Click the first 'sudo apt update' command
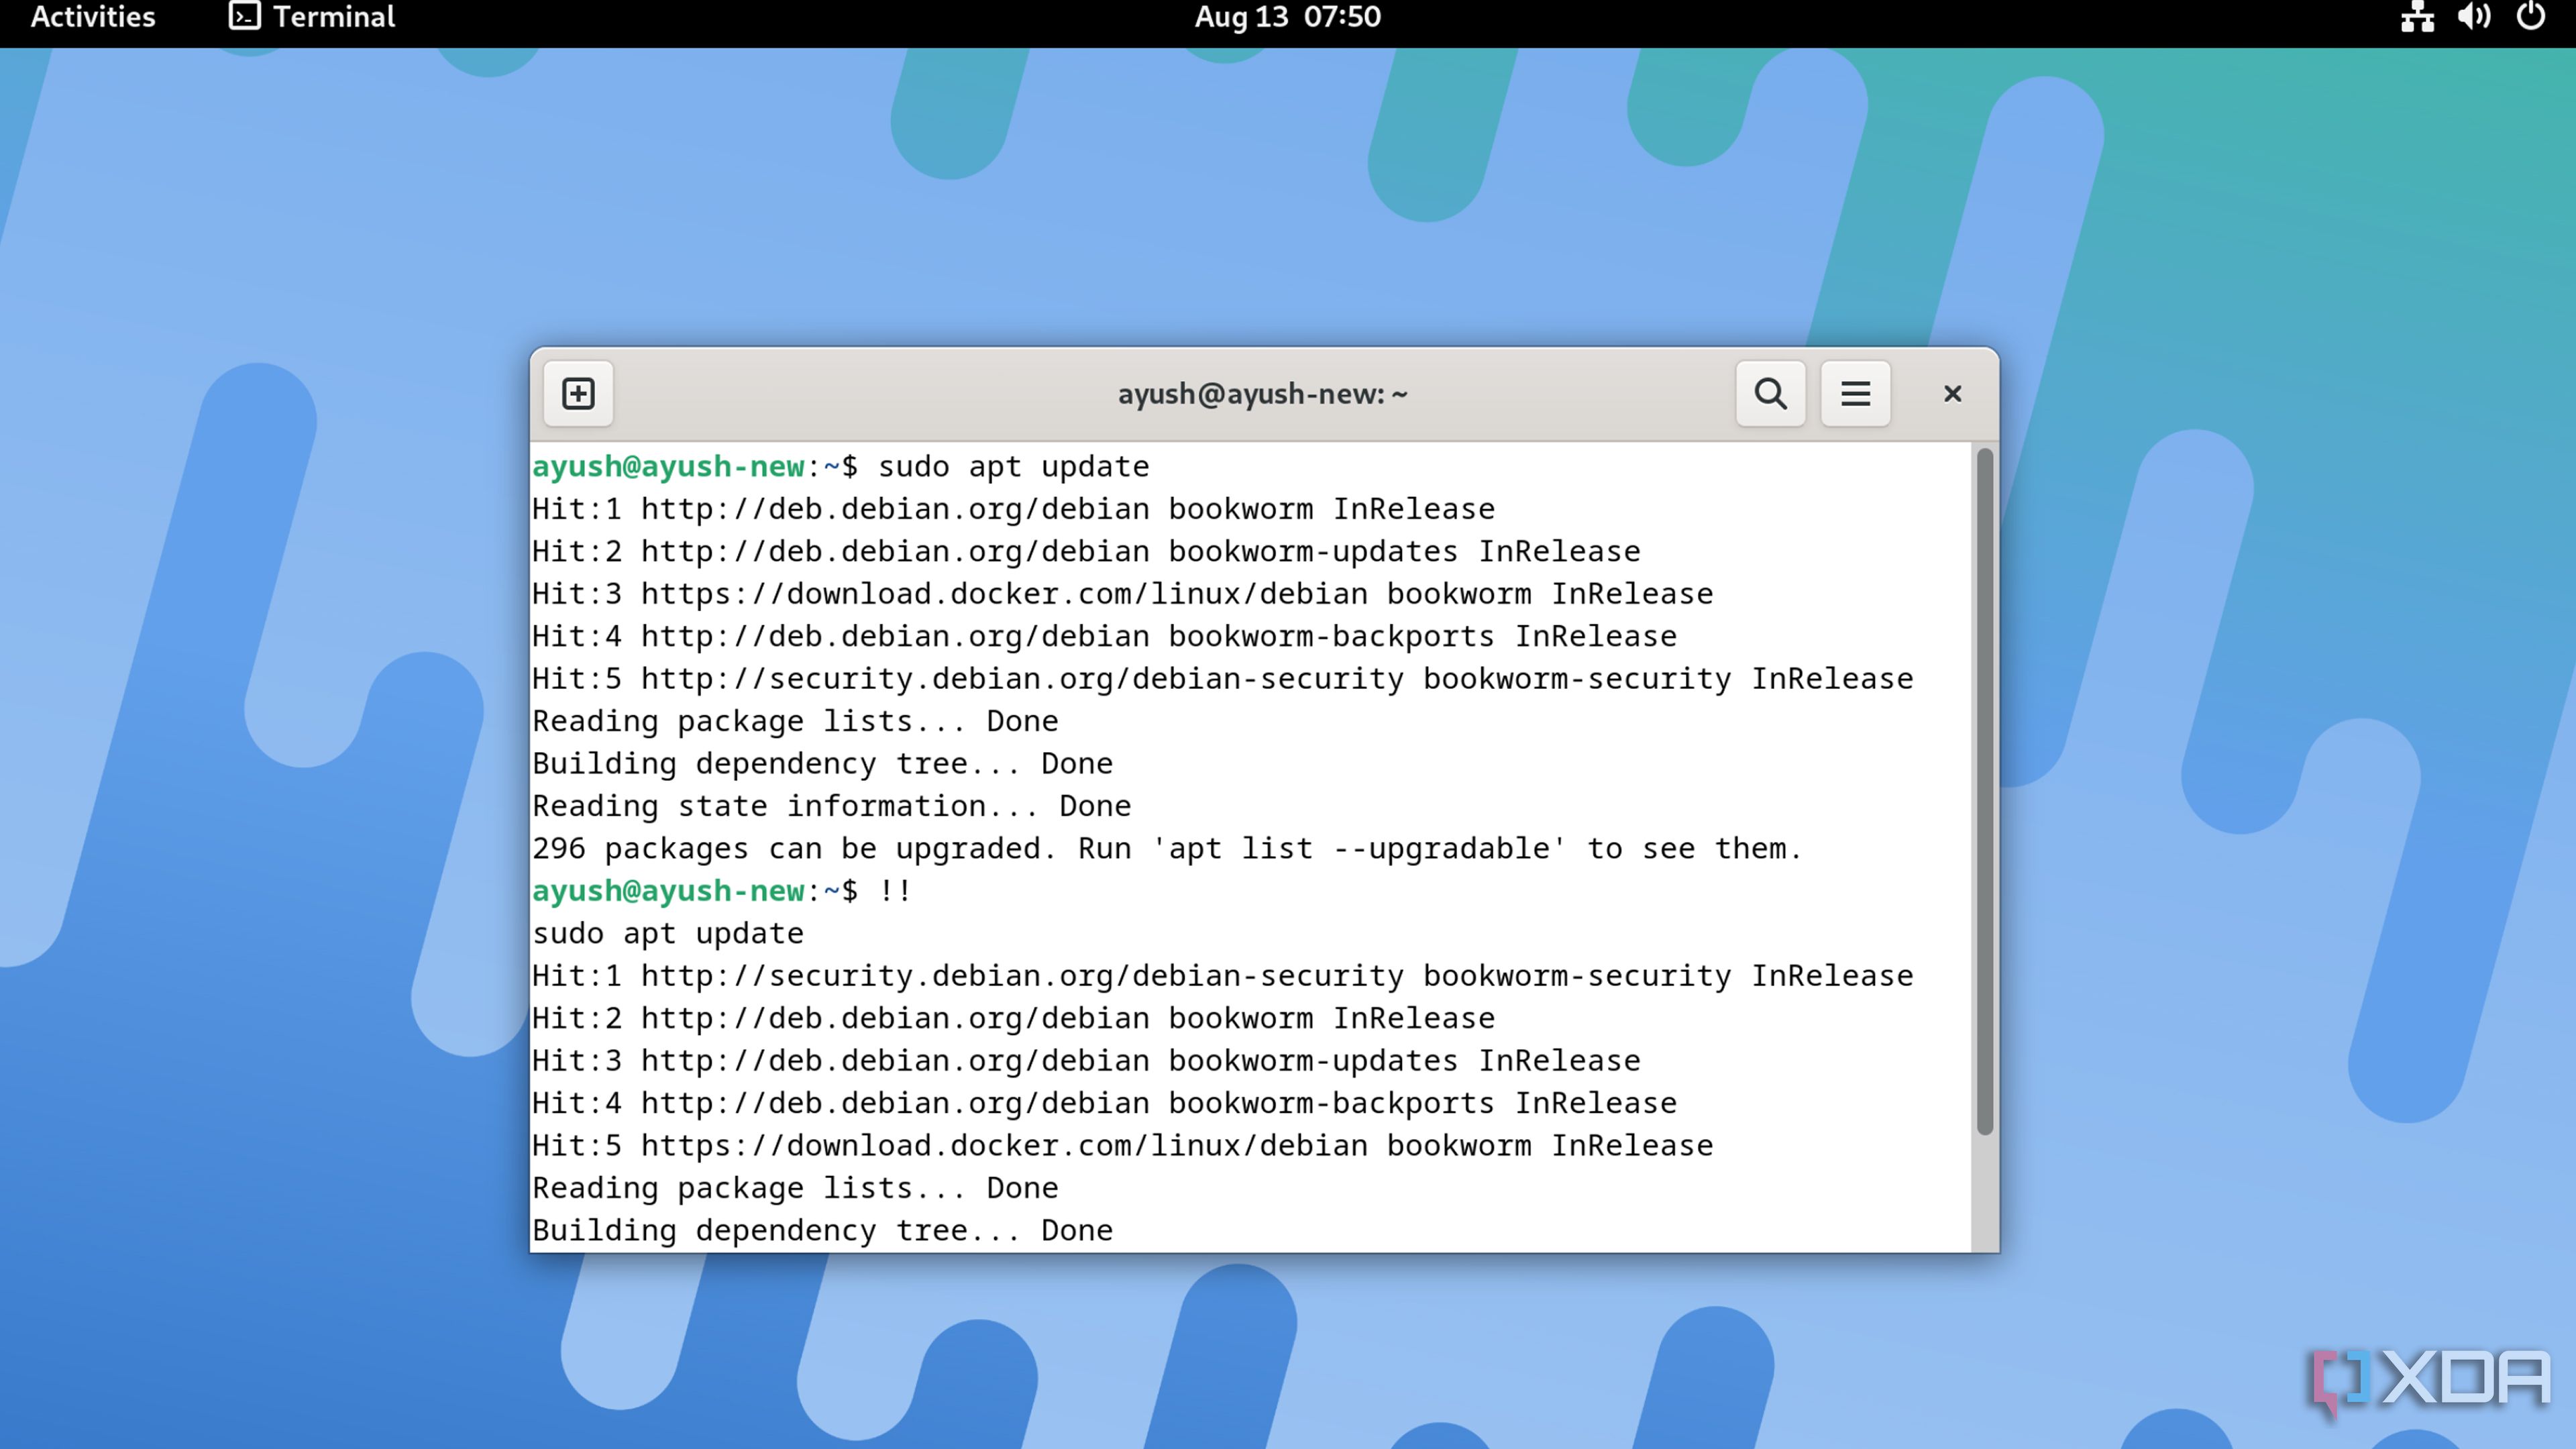The image size is (2576, 1449). (1013, 467)
